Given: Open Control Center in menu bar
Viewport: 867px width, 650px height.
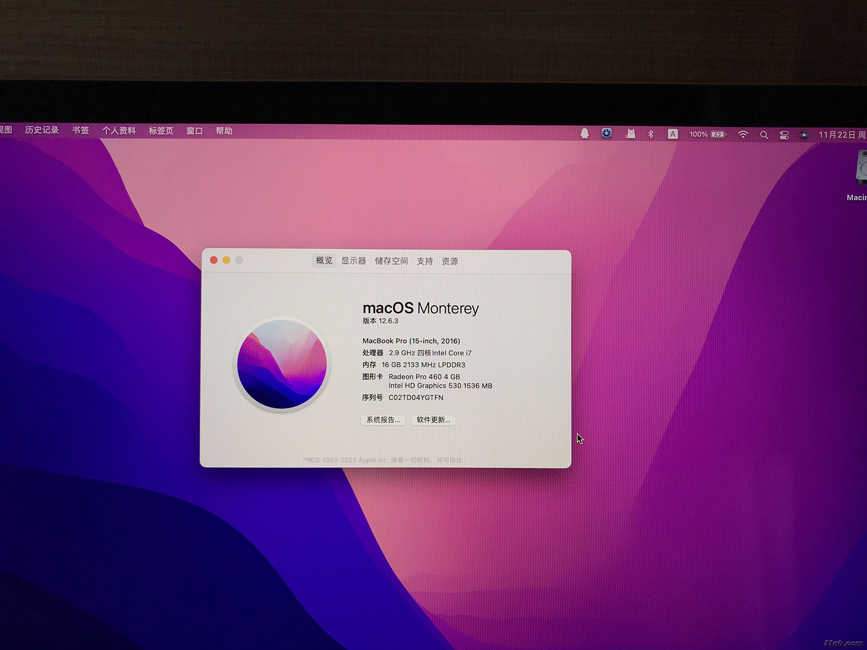Looking at the screenshot, I should pos(784,135).
